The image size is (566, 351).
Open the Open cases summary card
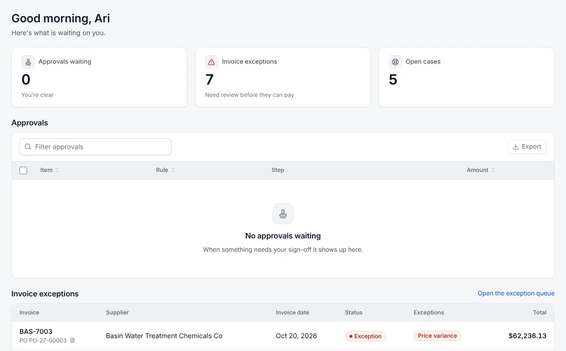click(466, 77)
